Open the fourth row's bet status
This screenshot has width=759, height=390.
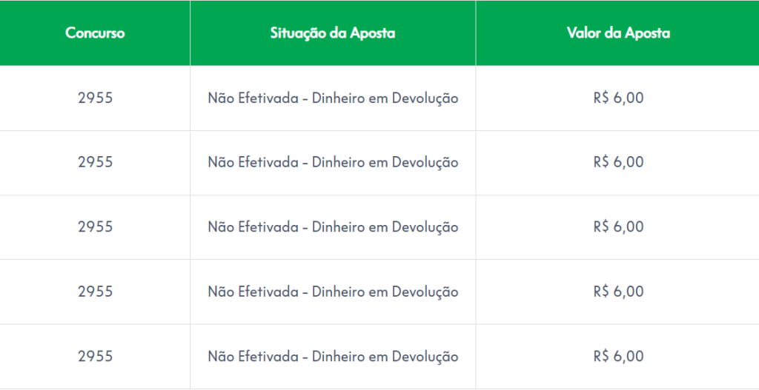coord(333,292)
